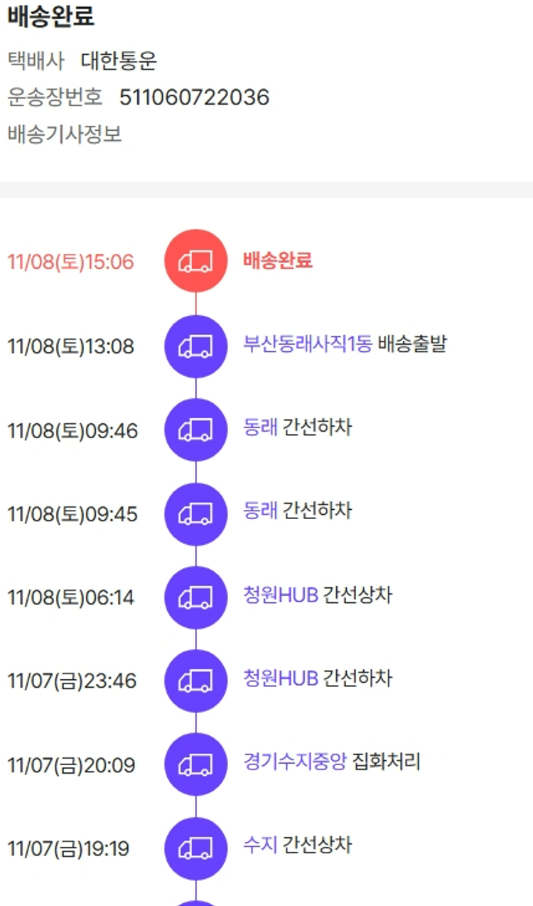Viewport: 533px width, 906px height.
Task: Open the 경기수지중앙 location link
Action: coord(295,762)
